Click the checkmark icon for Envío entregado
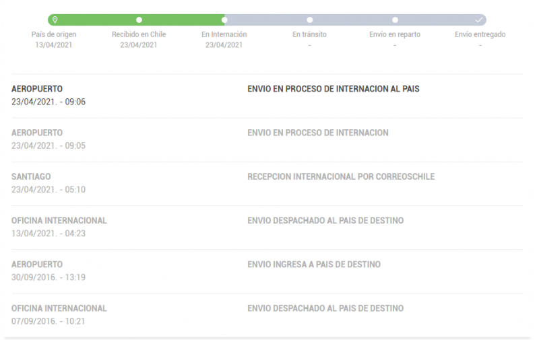Viewport: 539px width, 340px height. point(479,20)
